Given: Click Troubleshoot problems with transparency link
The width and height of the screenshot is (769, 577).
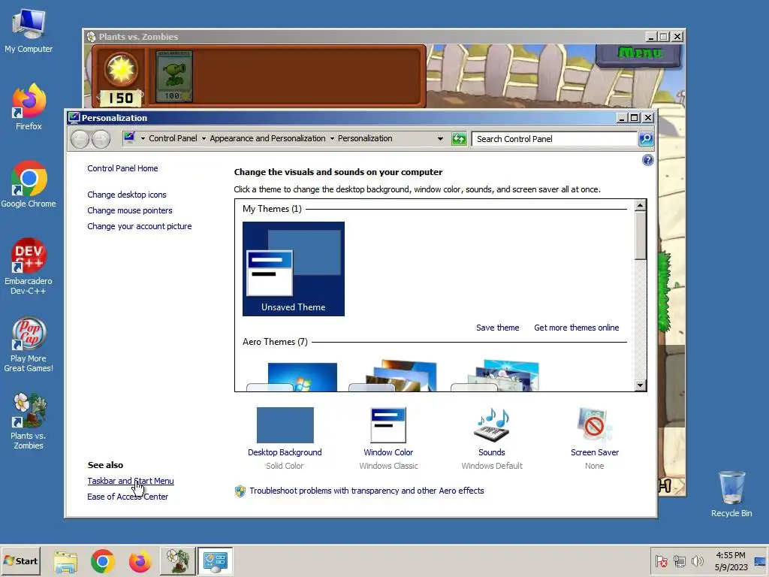Looking at the screenshot, I should [x=366, y=491].
